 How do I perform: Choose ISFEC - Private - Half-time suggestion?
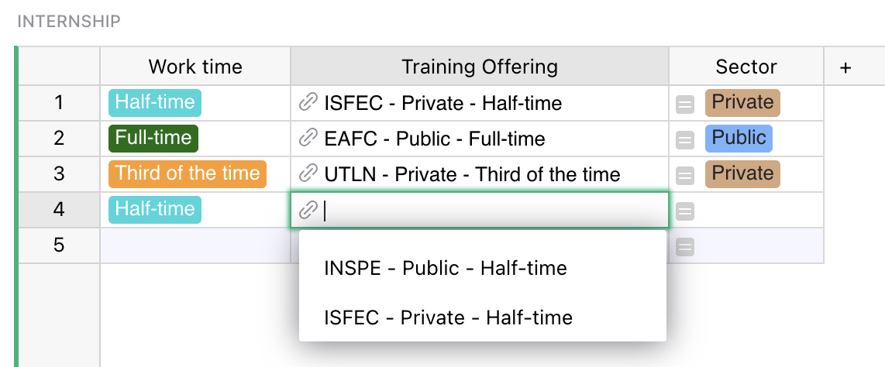(448, 317)
